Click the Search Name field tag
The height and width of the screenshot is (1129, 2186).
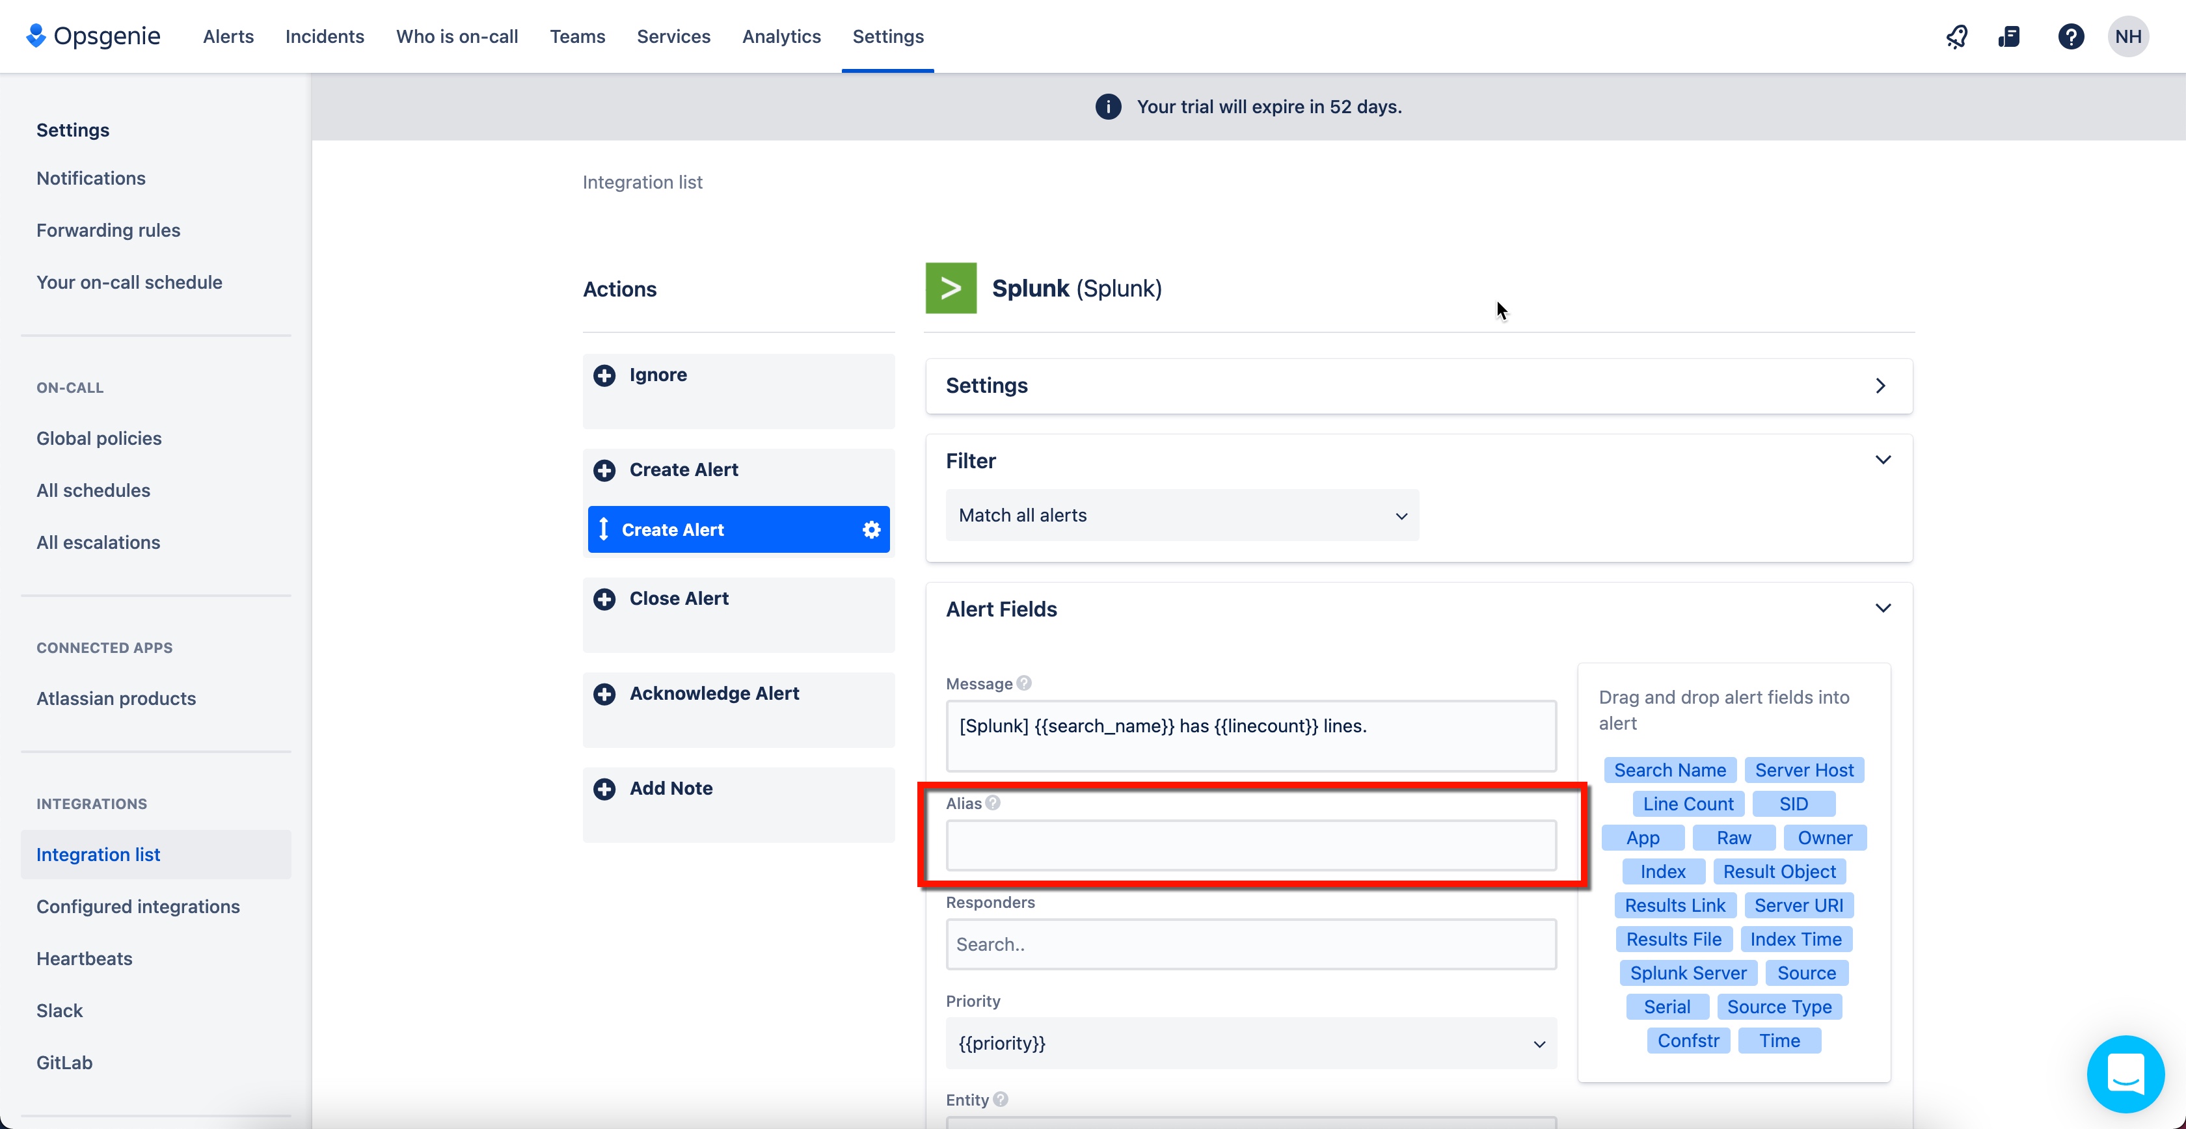click(x=1669, y=770)
